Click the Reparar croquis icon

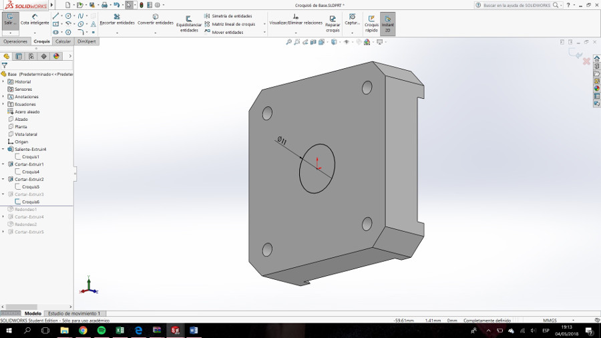pyautogui.click(x=333, y=23)
